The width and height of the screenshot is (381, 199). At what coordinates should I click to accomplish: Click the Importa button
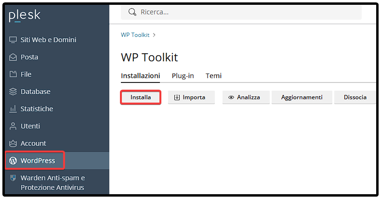[x=192, y=97]
